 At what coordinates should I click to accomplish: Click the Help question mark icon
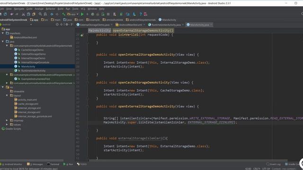[x=141, y=14]
